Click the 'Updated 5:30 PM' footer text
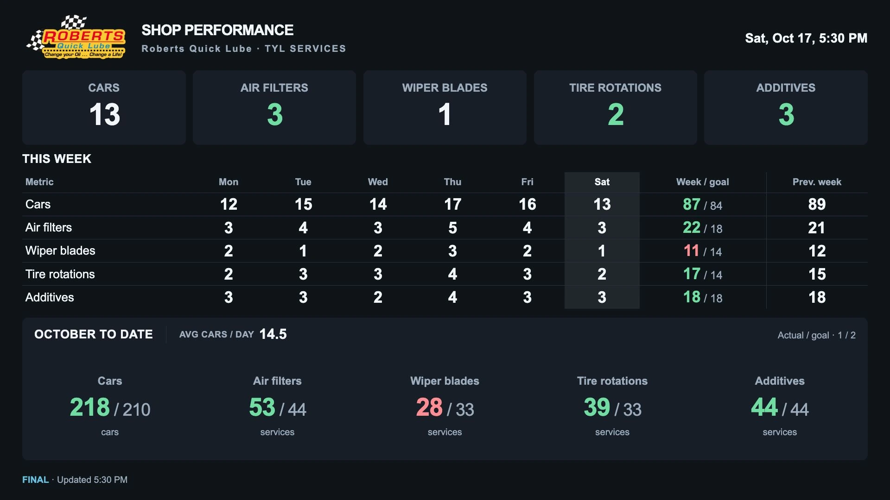Viewport: 890px width, 500px height. point(92,480)
